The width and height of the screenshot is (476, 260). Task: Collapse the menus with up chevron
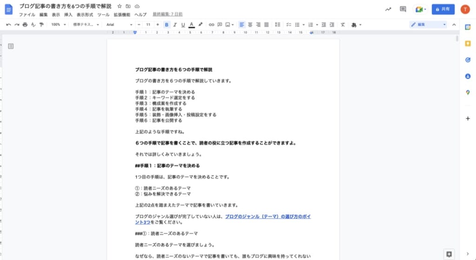point(454,25)
